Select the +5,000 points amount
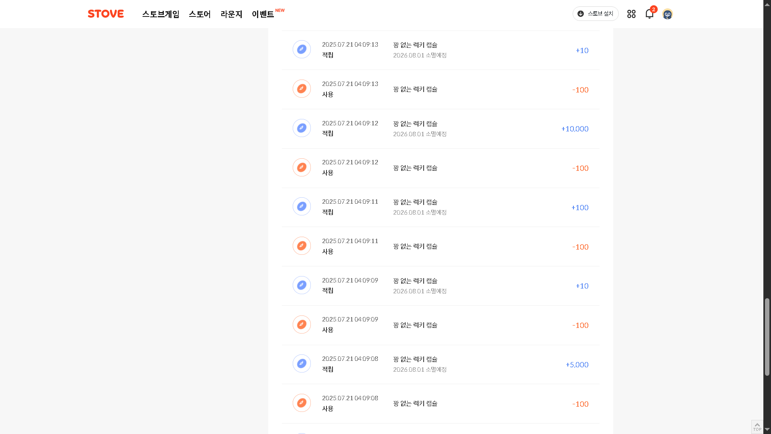Viewport: 771px width, 434px height. point(577,365)
